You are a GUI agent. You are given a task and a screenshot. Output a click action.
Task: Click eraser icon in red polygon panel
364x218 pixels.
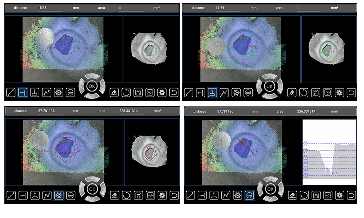tap(114, 195)
